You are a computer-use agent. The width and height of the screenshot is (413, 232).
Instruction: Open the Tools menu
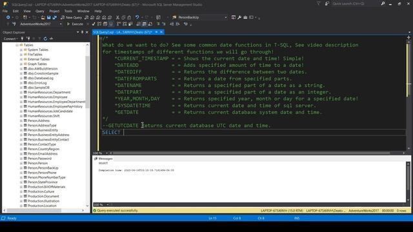pyautogui.click(x=68, y=11)
